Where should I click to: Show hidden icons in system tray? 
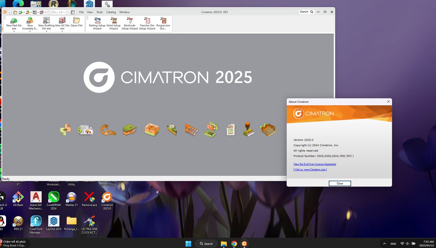pyautogui.click(x=384, y=244)
